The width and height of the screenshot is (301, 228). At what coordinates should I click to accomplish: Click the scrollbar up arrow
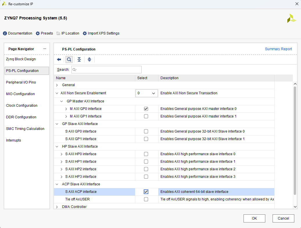pyautogui.click(x=295, y=84)
